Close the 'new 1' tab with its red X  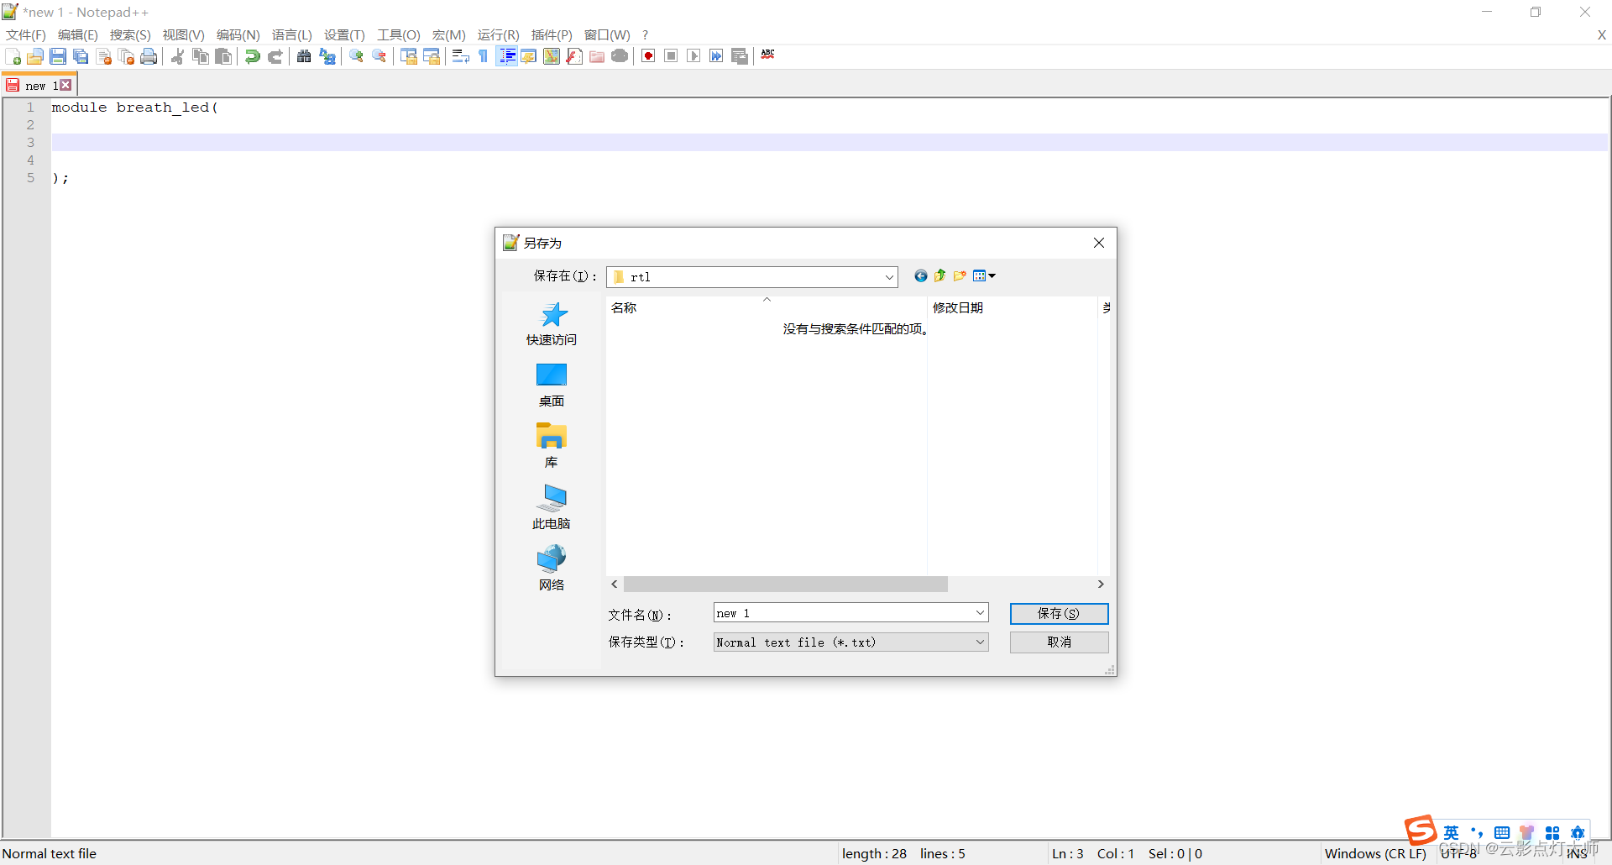pos(66,85)
